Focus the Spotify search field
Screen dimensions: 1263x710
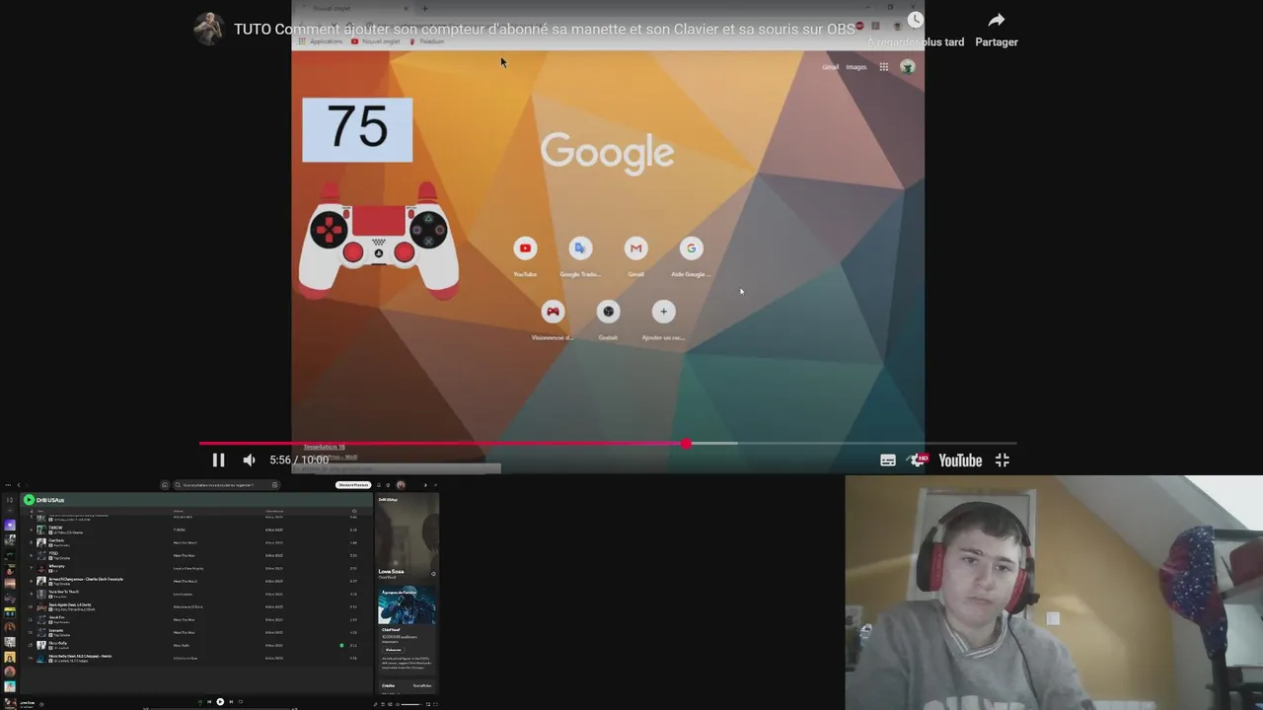(x=227, y=485)
